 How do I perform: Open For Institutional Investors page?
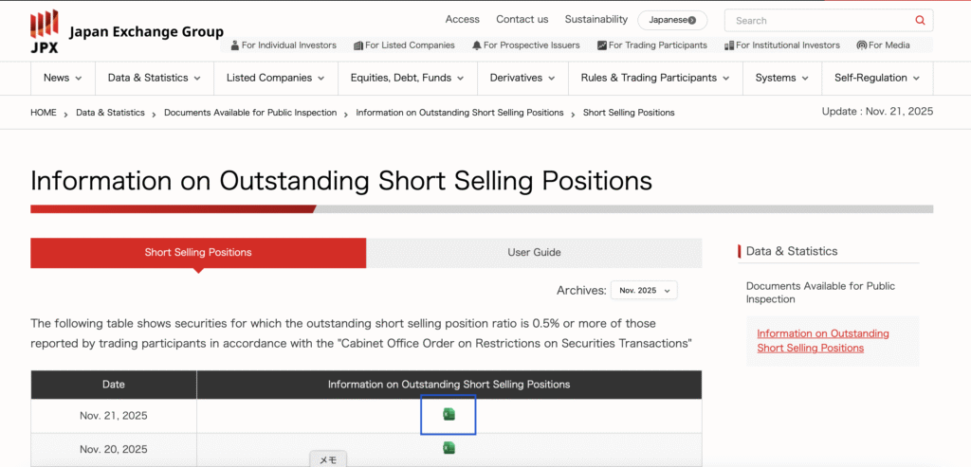(780, 45)
